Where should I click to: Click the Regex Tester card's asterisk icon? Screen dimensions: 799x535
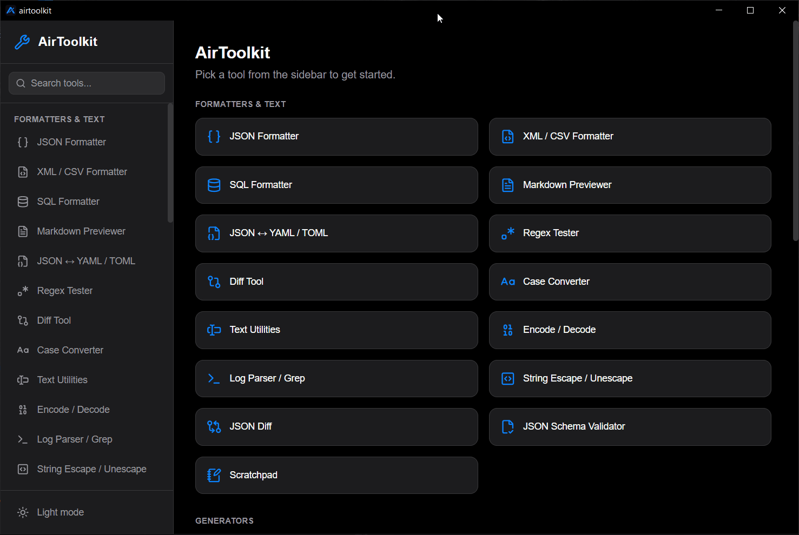[x=507, y=233]
